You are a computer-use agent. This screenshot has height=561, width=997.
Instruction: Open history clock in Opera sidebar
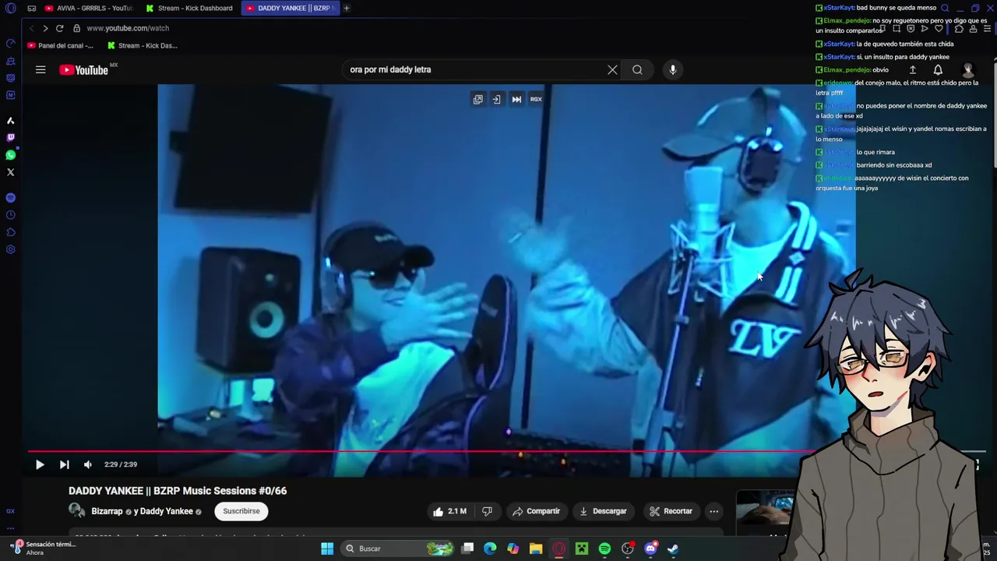[11, 215]
